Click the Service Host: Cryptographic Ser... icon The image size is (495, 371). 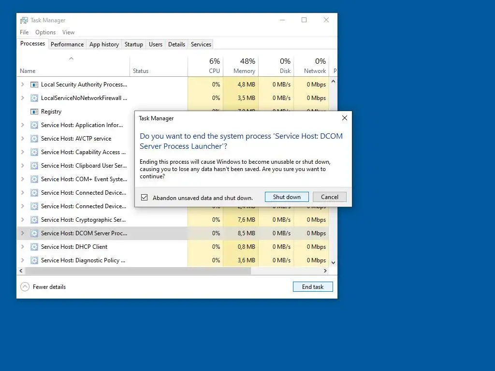pyautogui.click(x=34, y=220)
